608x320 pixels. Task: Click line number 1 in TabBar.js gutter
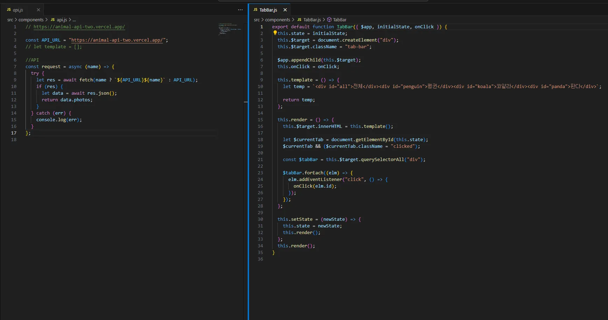(x=261, y=27)
